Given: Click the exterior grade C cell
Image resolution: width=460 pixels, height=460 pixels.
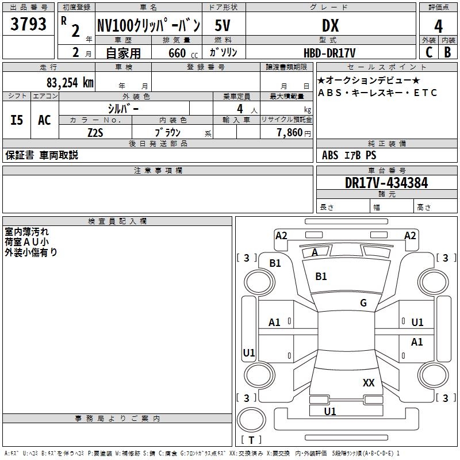Looking at the screenshot, I should tap(428, 52).
